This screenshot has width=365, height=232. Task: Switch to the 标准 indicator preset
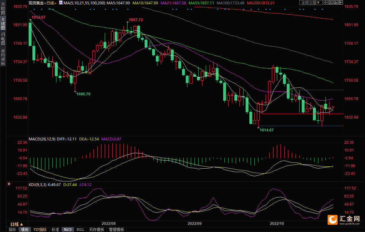pos(55,230)
